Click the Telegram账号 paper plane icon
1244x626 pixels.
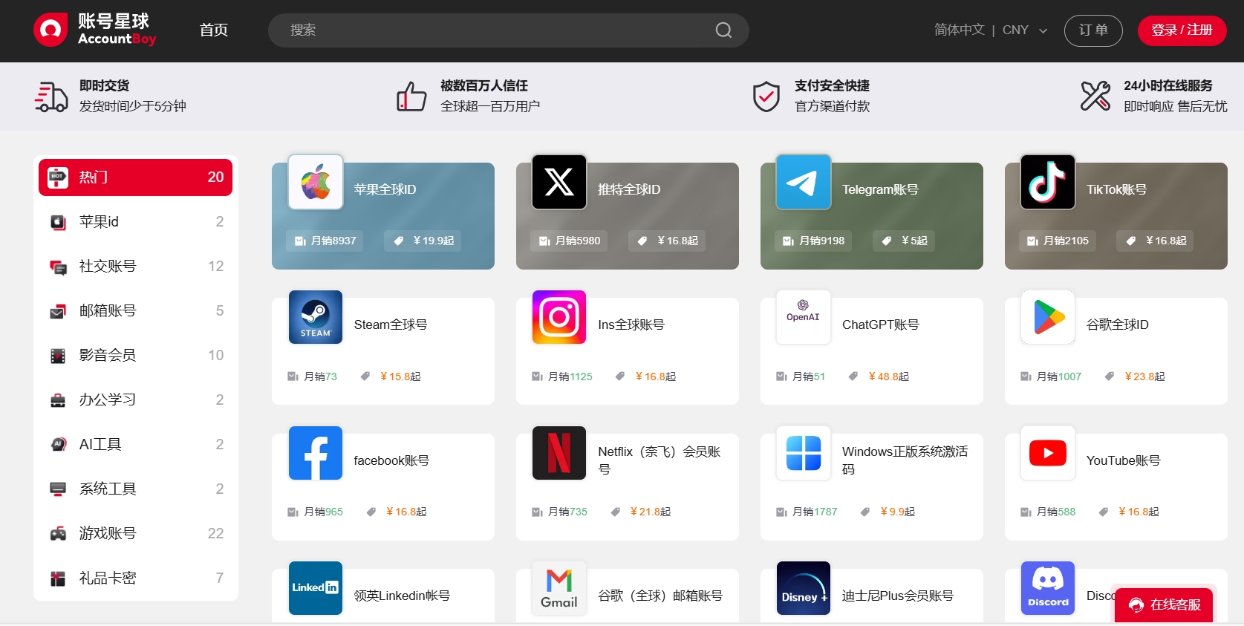point(804,182)
